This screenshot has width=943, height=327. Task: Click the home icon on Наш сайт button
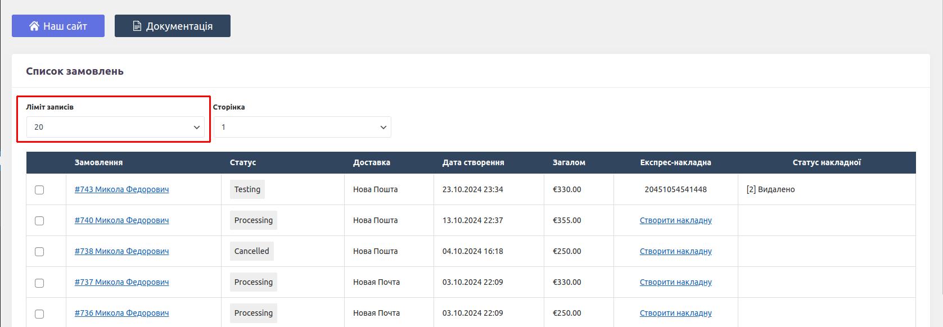(34, 26)
